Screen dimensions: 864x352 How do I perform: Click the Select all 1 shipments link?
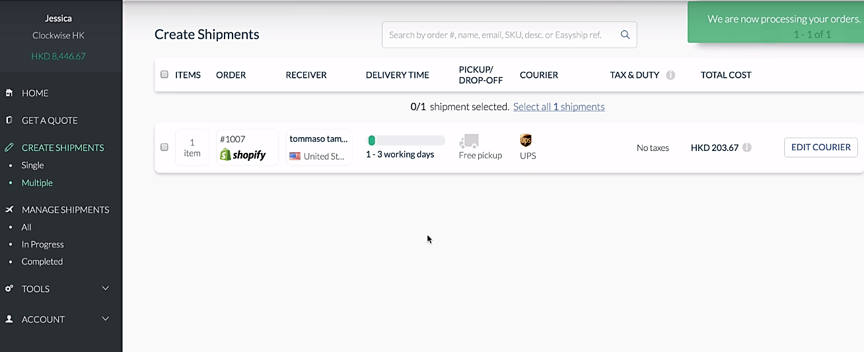click(x=559, y=107)
